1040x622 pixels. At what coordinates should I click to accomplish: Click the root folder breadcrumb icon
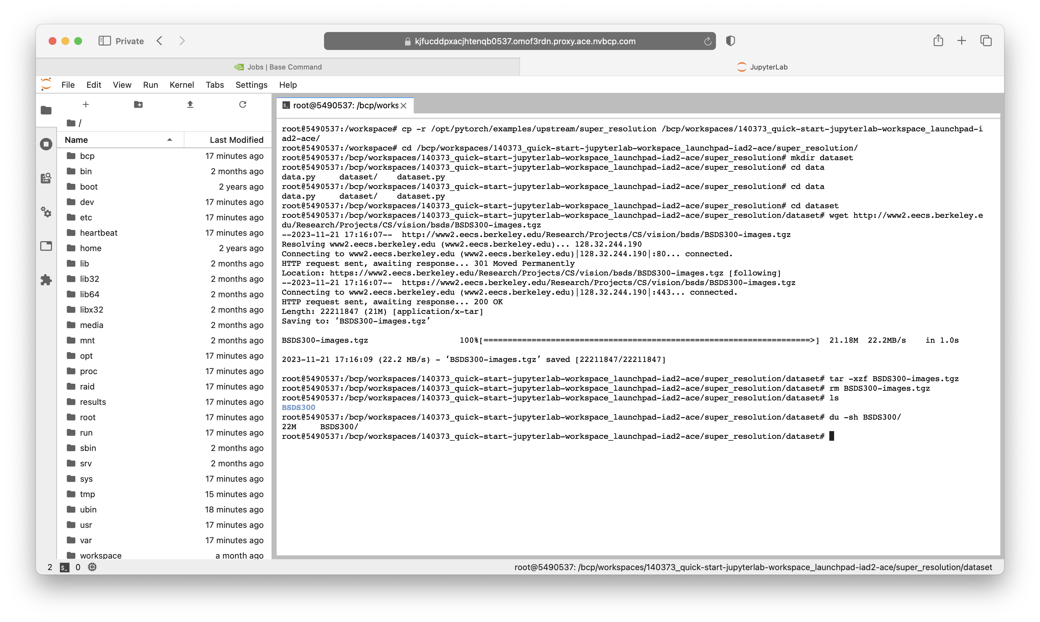(x=71, y=123)
